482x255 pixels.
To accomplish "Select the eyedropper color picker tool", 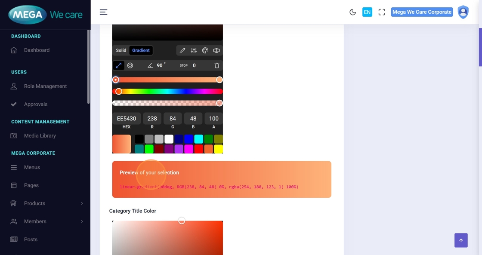I will 182,51.
